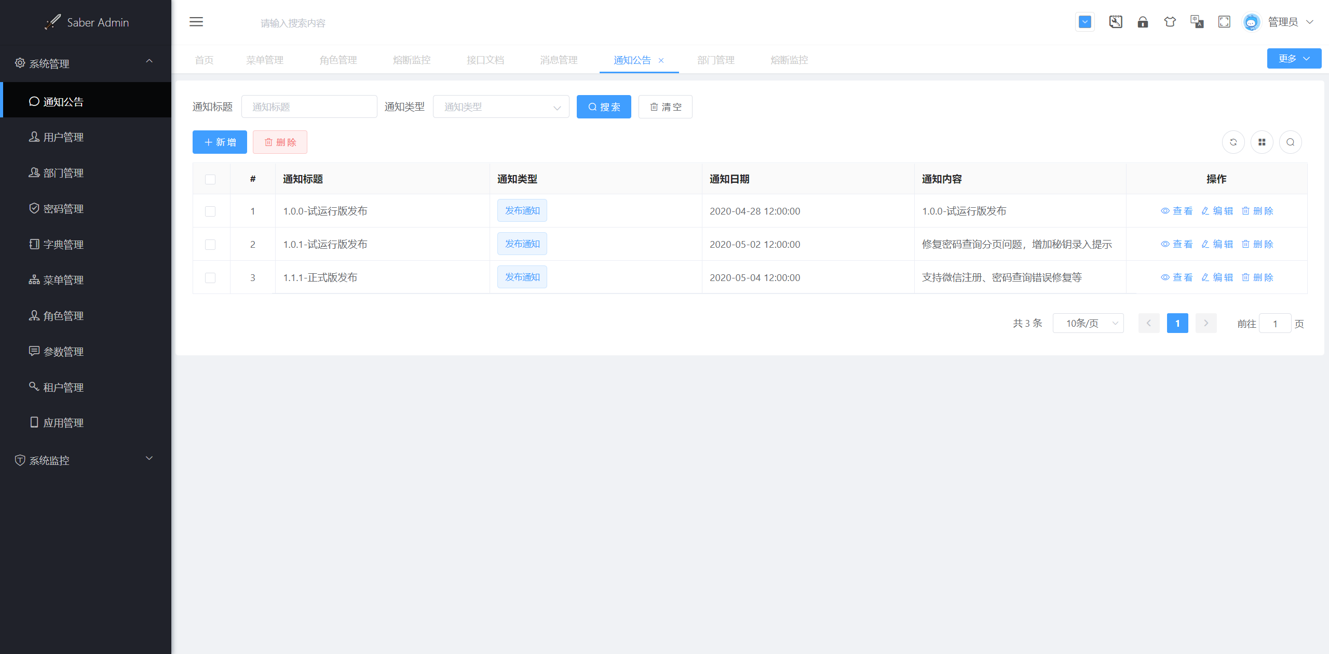Viewport: 1329px width, 654px height.
Task: Open 用户管理 in the sidebar
Action: (63, 137)
